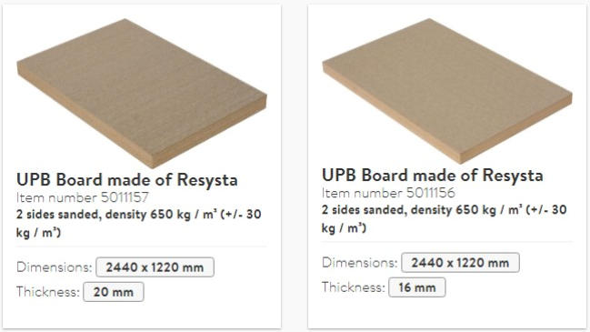
Task: Click the blank area below the 20 mm button
Action: pos(114,315)
